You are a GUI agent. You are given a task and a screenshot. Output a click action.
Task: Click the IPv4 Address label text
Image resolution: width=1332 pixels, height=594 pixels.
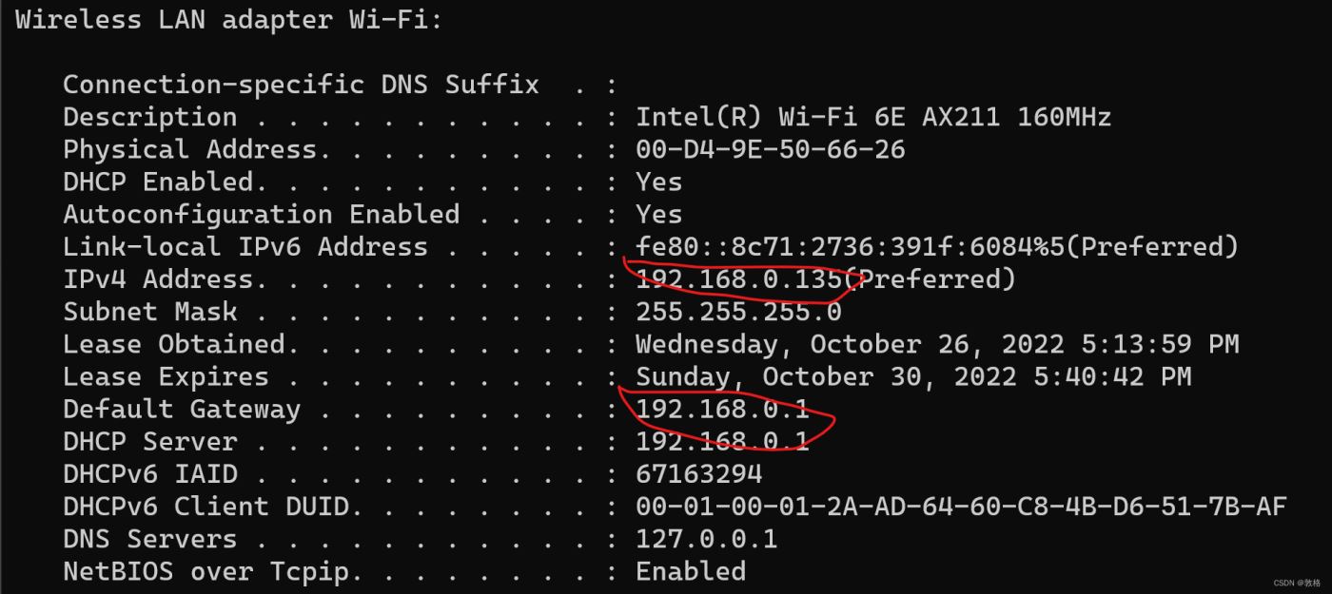(158, 279)
